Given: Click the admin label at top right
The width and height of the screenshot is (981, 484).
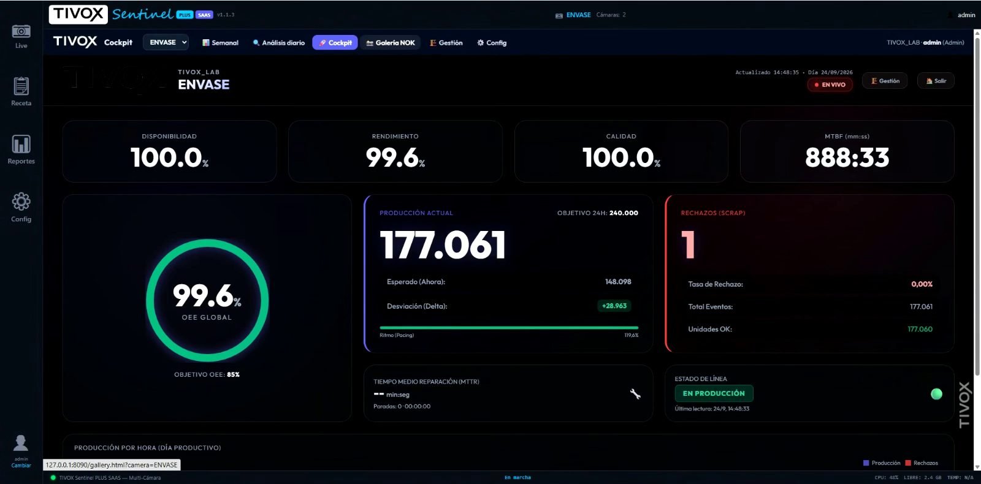Looking at the screenshot, I should (x=966, y=15).
